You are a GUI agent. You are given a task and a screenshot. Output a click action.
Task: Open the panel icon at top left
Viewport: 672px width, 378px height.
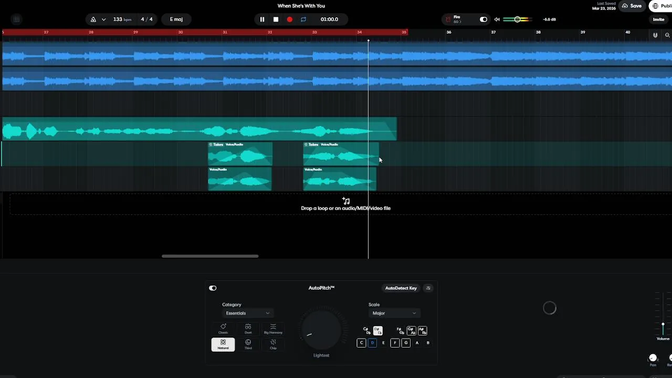coord(16,19)
